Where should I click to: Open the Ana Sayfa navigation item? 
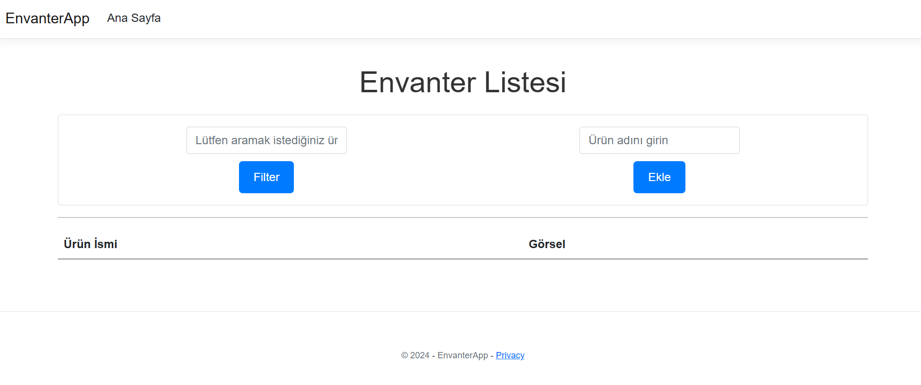(134, 18)
